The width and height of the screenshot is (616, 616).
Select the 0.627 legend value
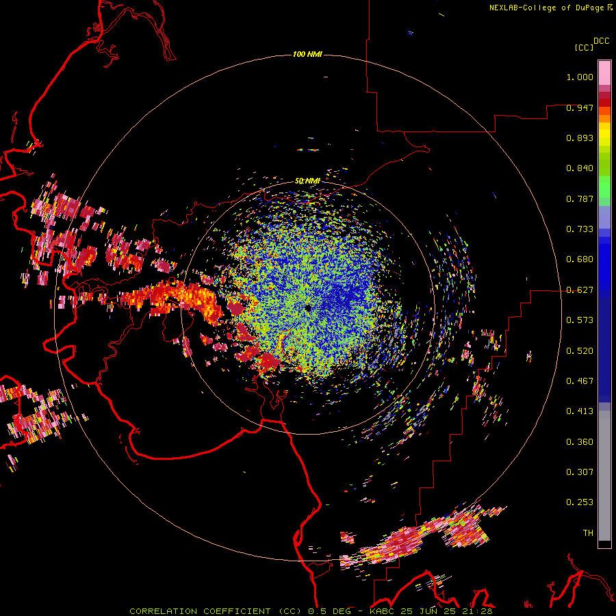(x=580, y=290)
